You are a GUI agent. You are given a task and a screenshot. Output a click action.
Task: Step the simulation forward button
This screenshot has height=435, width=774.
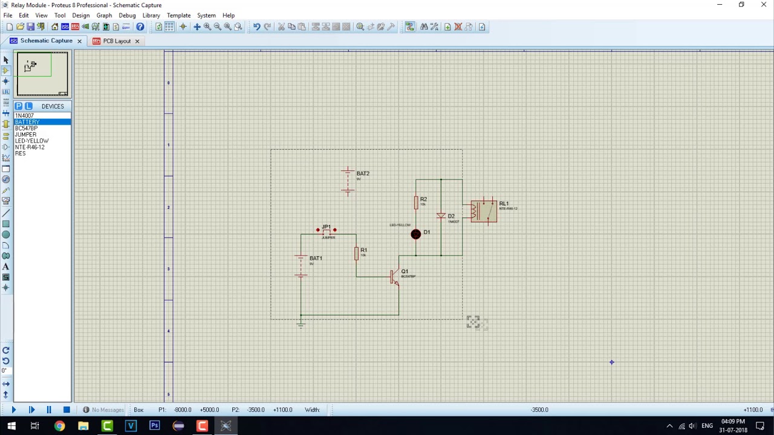[x=31, y=410]
